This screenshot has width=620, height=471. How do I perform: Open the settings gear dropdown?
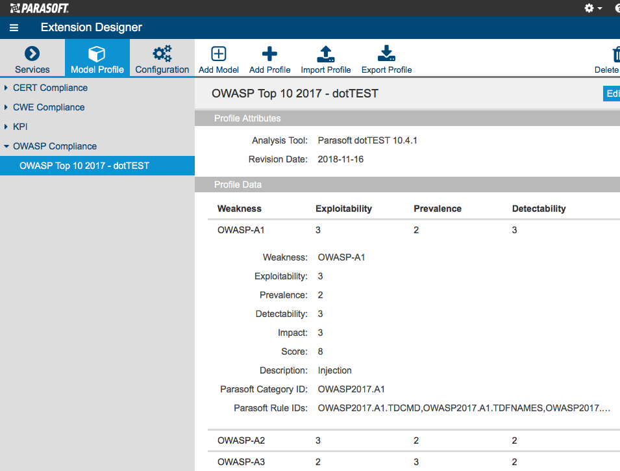click(593, 8)
